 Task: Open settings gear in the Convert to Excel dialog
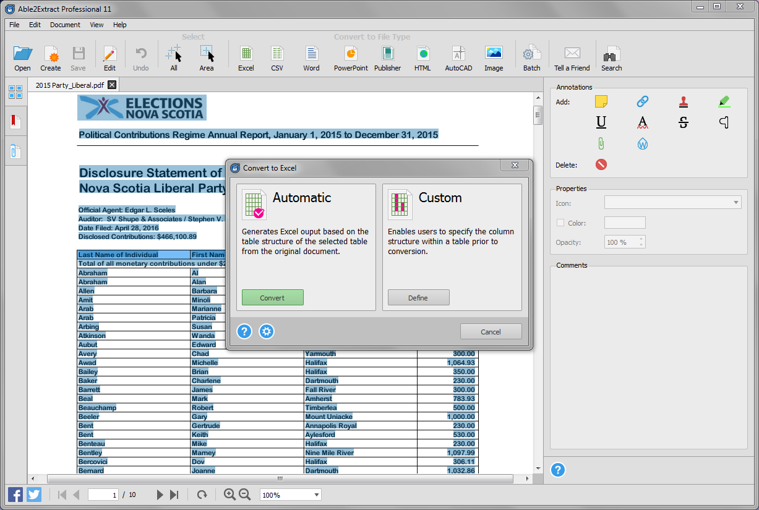(x=267, y=331)
